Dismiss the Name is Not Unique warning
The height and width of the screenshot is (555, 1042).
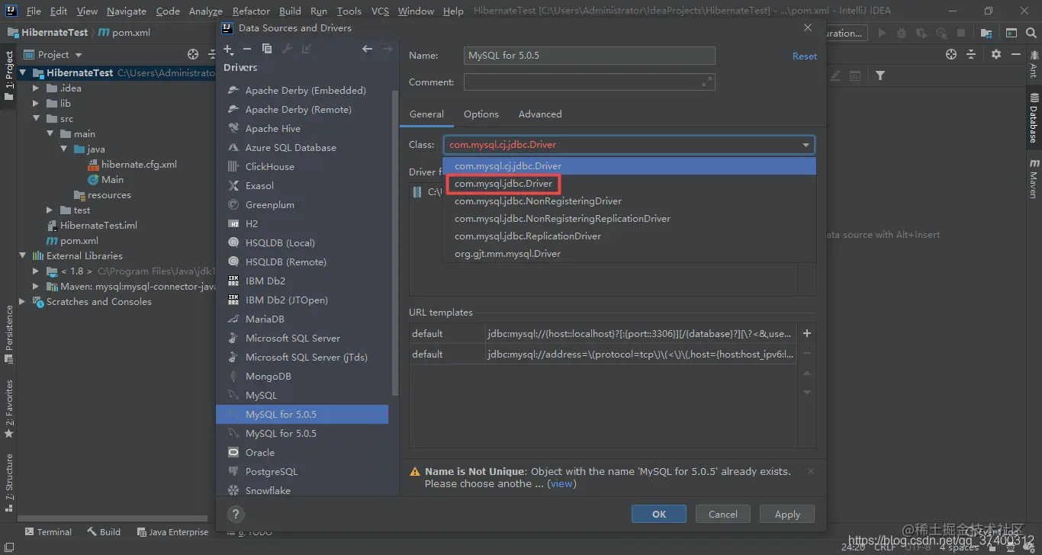[x=810, y=471]
